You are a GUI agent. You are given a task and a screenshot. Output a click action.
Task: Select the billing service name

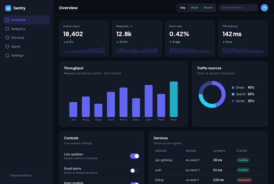tap(159, 180)
